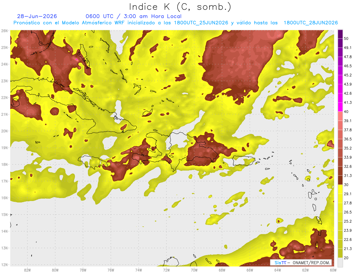
Task: Click the legend value "37.8"
Action: coord(348,130)
